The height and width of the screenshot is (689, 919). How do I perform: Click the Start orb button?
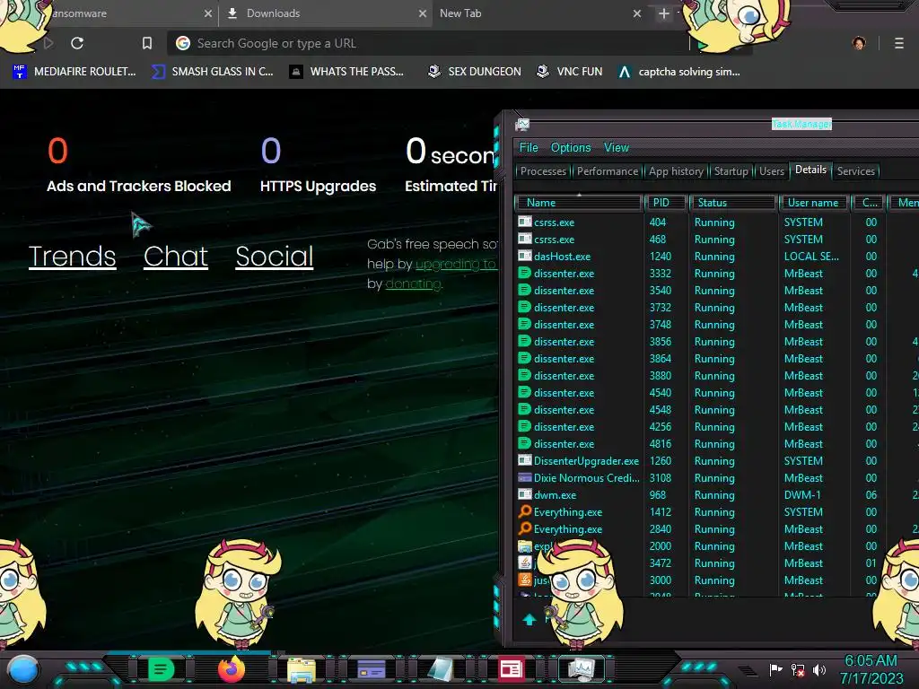23,669
